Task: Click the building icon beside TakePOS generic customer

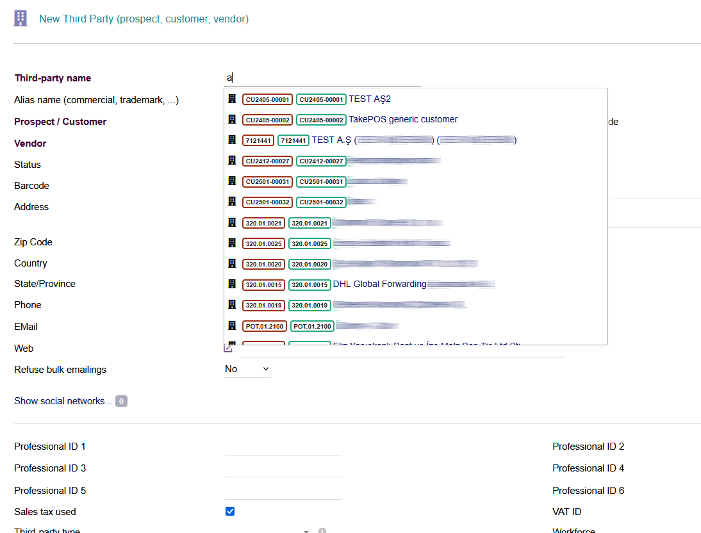Action: click(233, 119)
